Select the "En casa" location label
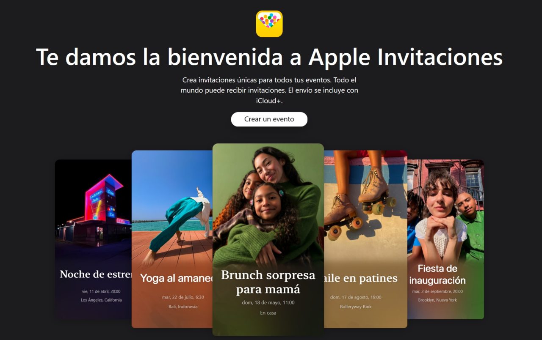Screen dimensions: 542x340 268,313
